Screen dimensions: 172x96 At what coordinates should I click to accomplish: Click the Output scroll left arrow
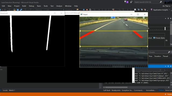click(104, 87)
